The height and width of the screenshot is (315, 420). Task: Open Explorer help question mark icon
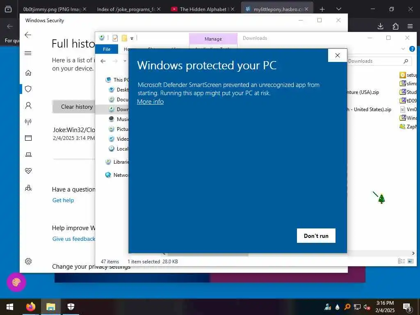(x=412, y=49)
